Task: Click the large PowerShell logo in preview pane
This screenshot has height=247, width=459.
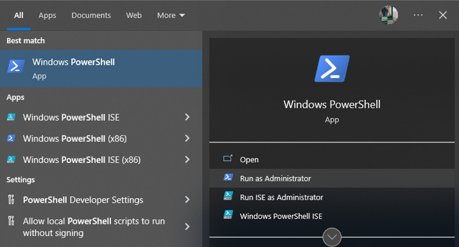Action: (332, 69)
